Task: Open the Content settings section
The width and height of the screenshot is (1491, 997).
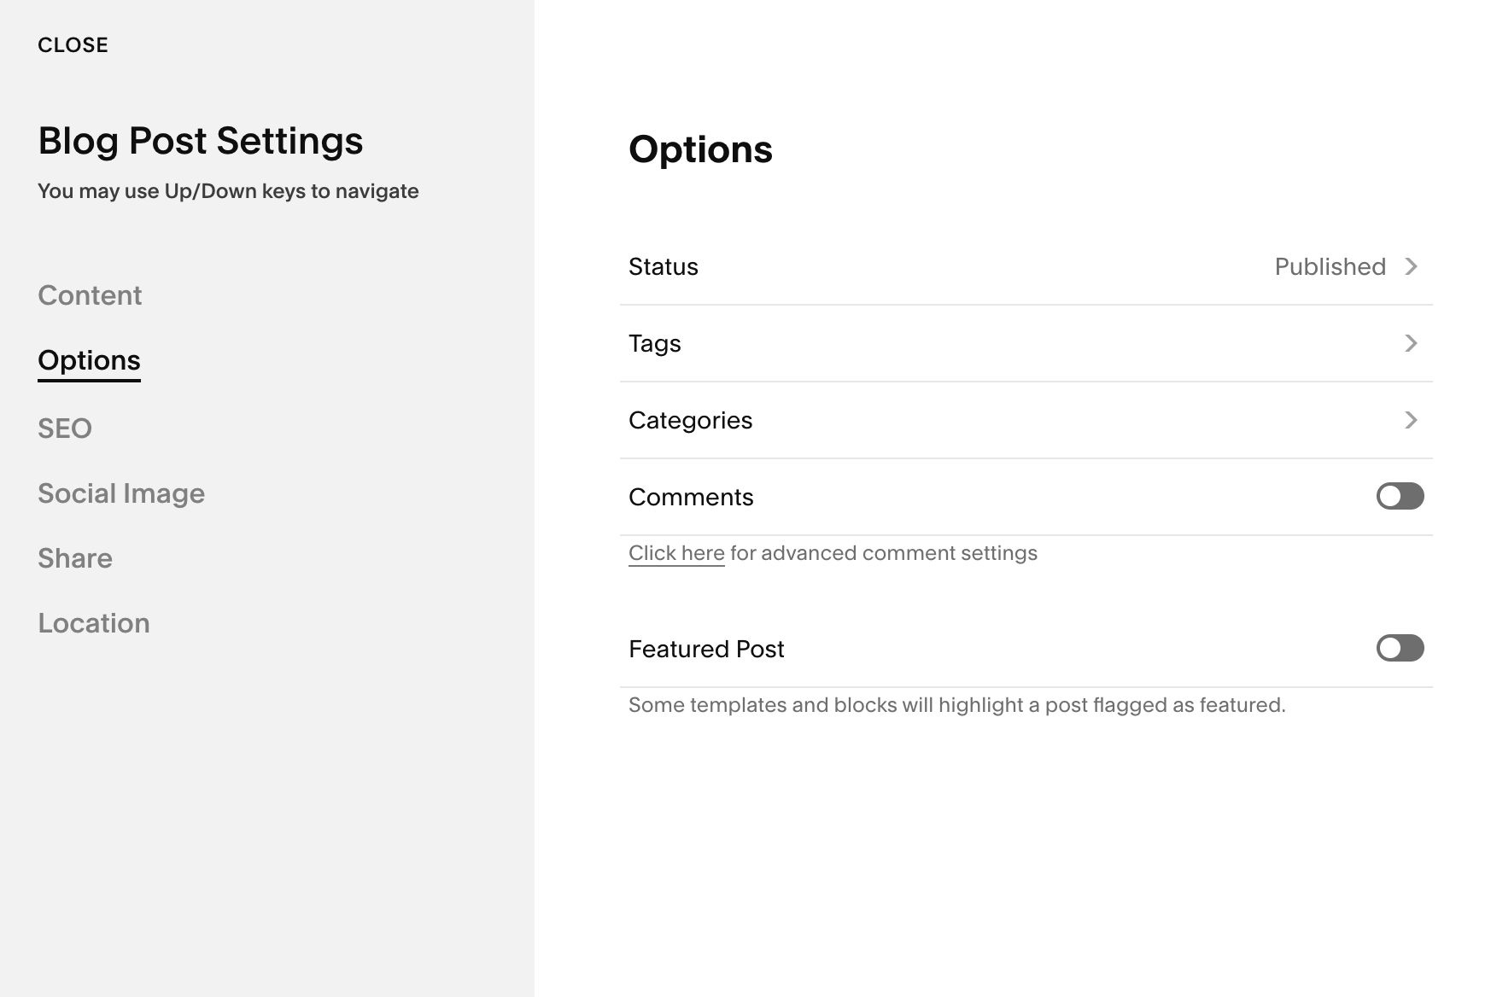Action: (90, 295)
